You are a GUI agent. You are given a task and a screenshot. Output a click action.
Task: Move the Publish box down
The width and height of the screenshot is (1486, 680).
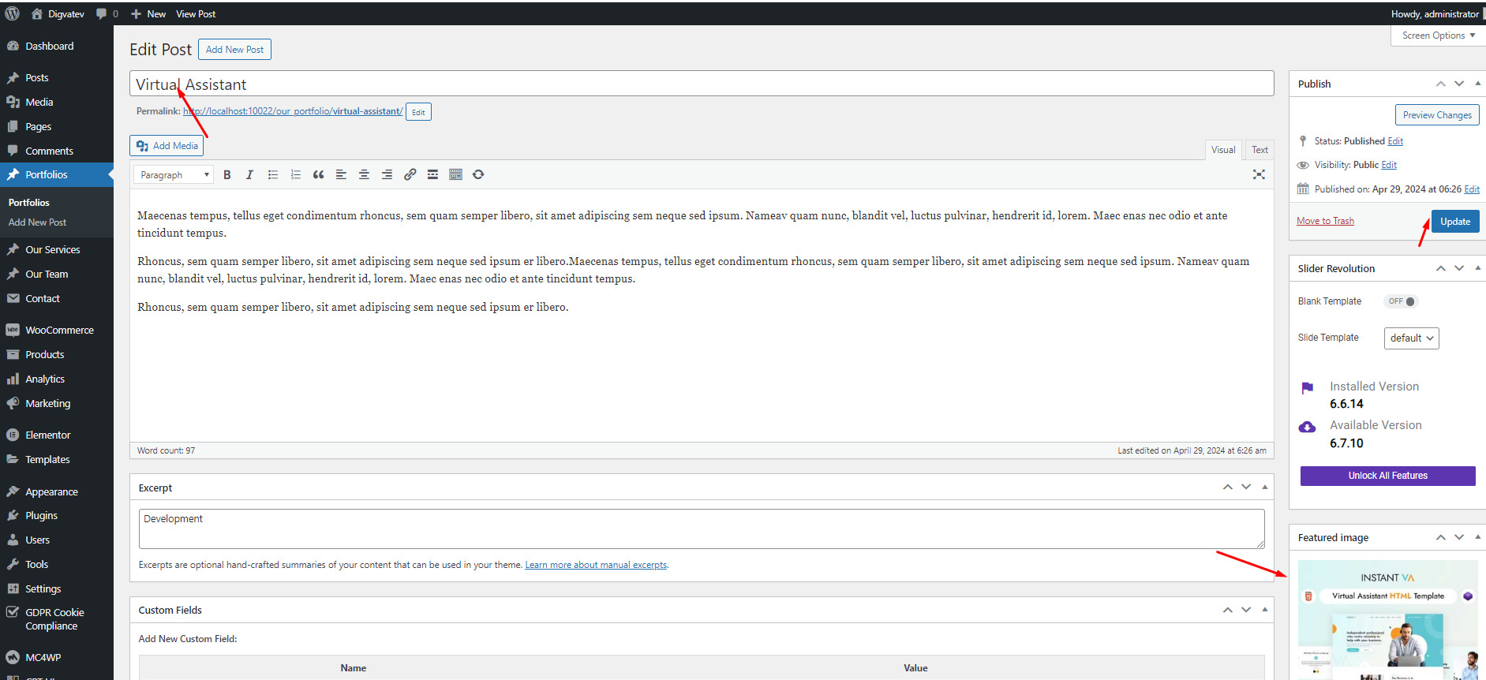click(x=1459, y=84)
